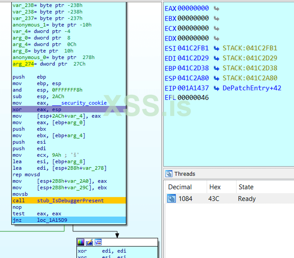Click the var_23B declaration line
The image size is (294, 258).
[x=48, y=5]
